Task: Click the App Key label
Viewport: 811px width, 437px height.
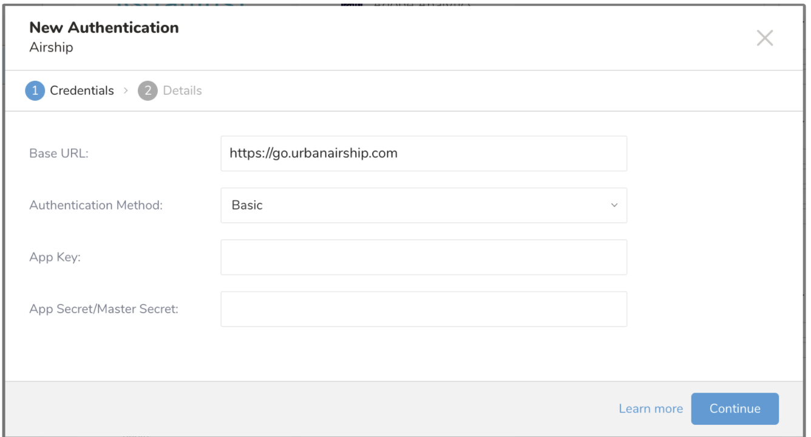Action: [55, 257]
